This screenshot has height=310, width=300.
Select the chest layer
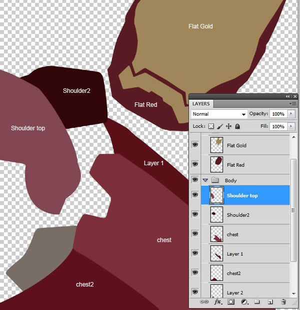click(245, 234)
